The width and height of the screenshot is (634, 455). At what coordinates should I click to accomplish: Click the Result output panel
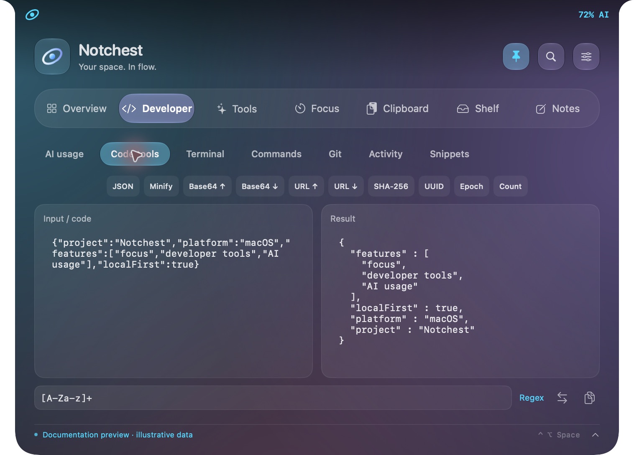(460, 291)
